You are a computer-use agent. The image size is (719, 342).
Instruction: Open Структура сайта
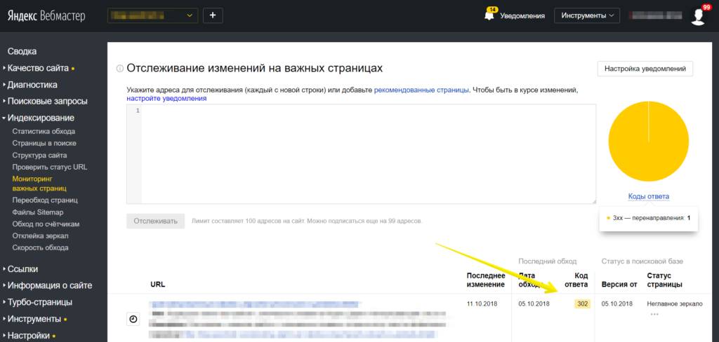click(x=39, y=155)
